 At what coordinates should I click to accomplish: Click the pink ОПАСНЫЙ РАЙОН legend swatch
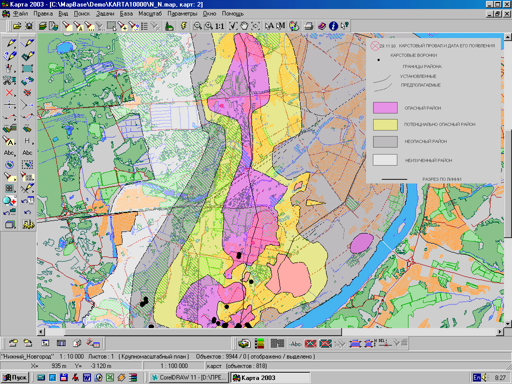385,108
